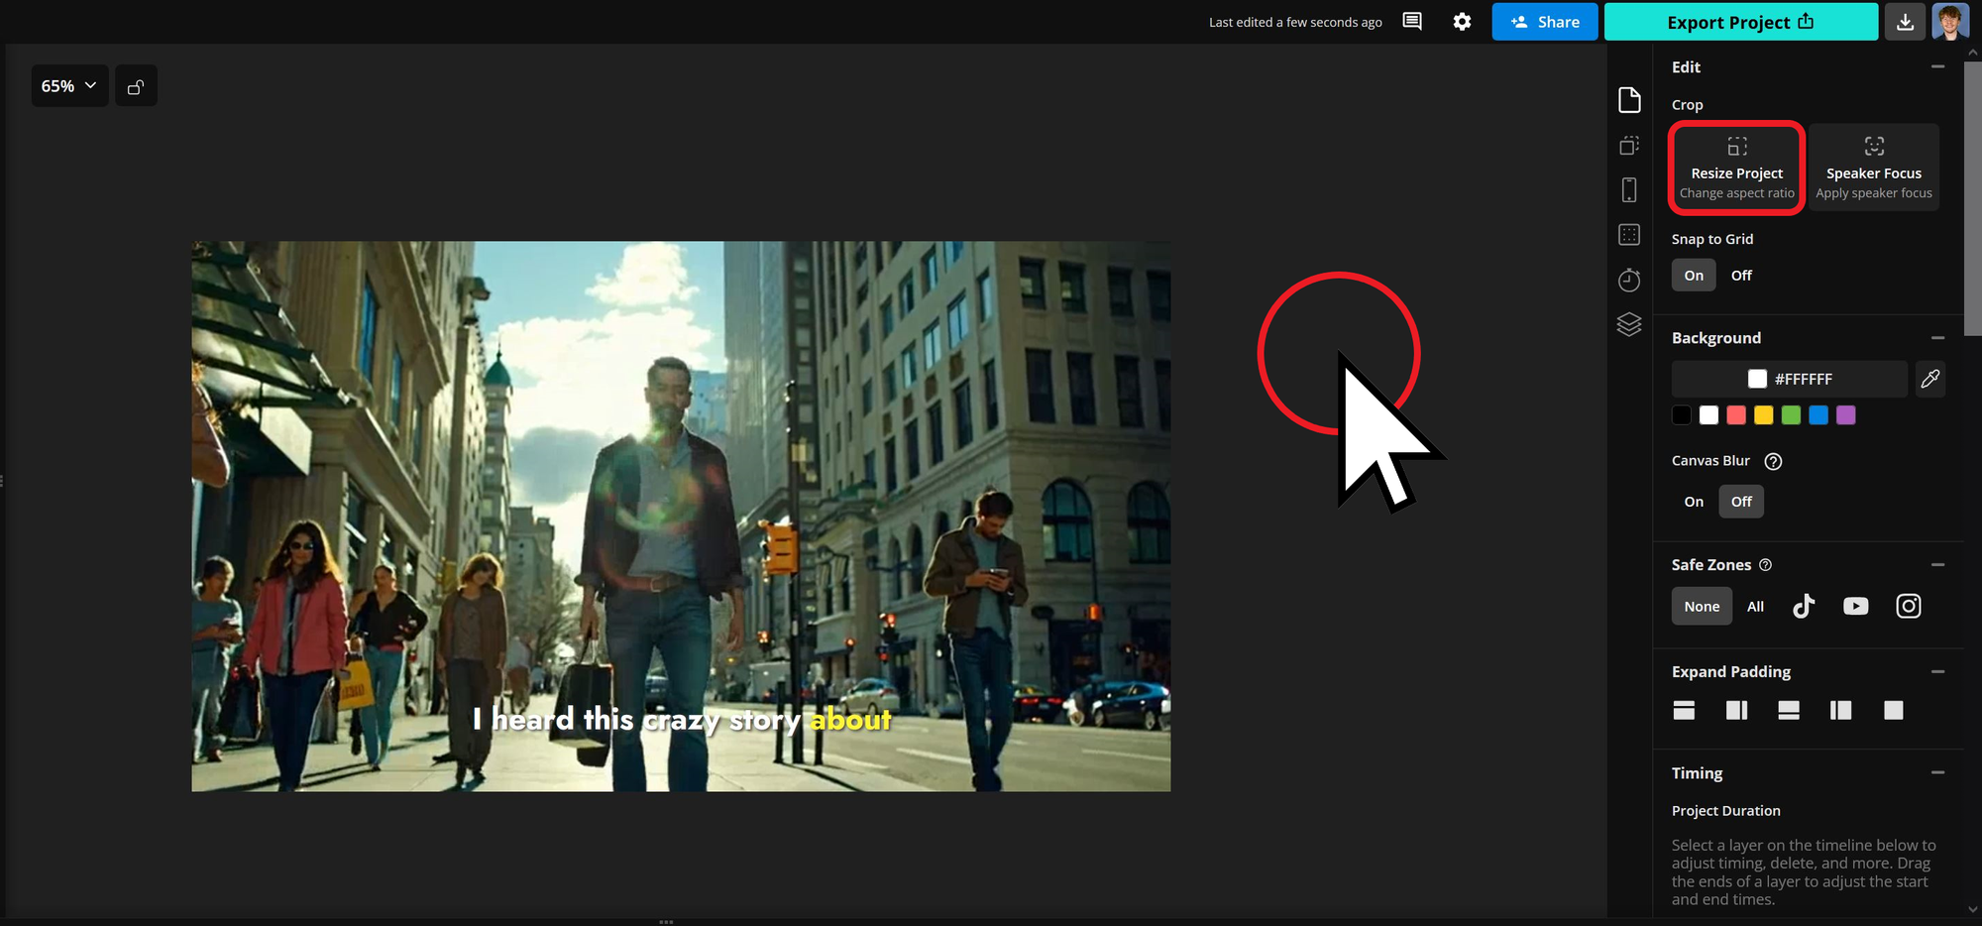The image size is (1982, 926).
Task: Open the comments panel
Action: pyautogui.click(x=1411, y=21)
